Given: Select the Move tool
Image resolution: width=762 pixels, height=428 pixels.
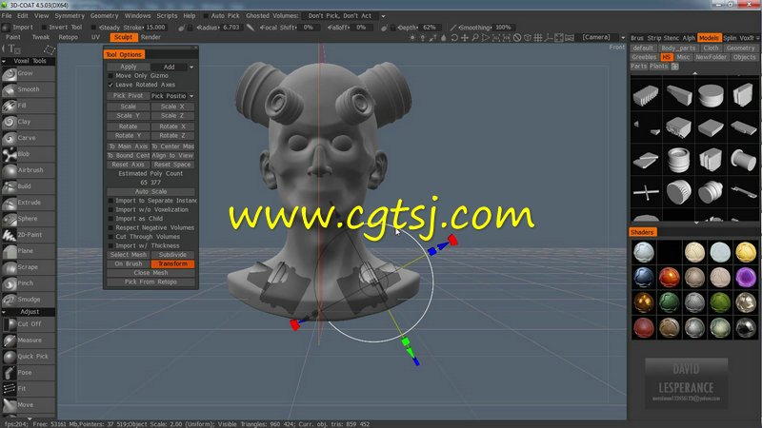Looking at the screenshot, I should (29, 405).
